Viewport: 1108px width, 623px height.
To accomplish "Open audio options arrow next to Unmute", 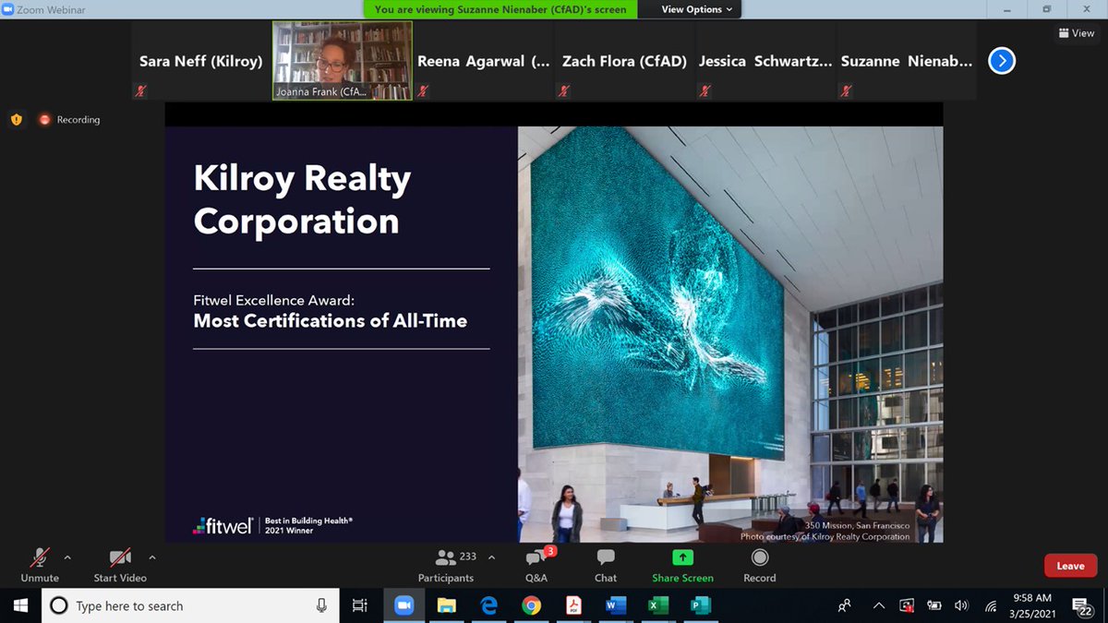I will click(x=67, y=557).
